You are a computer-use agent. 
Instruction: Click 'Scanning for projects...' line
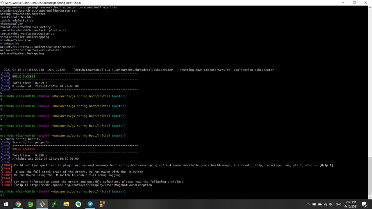tap(27, 142)
